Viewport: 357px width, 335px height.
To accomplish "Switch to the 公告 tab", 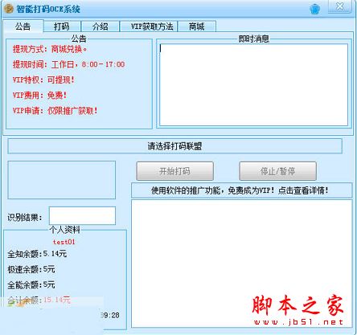I will point(23,27).
